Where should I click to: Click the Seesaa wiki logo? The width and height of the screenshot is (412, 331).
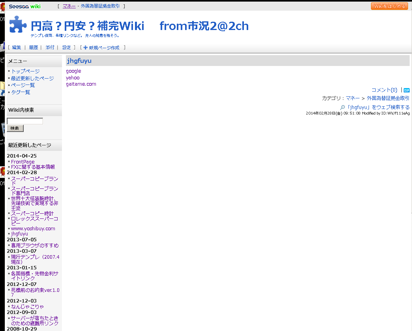tap(25, 6)
